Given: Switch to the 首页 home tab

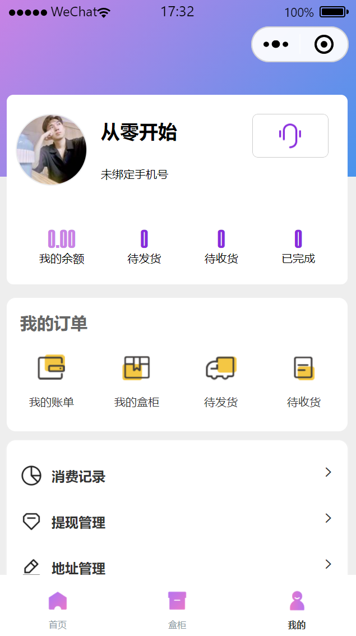Looking at the screenshot, I should [58, 609].
